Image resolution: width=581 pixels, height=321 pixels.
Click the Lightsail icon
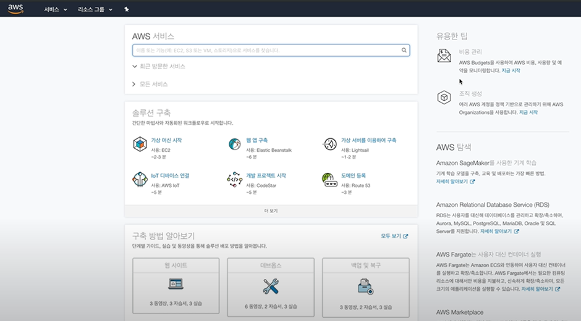(329, 144)
